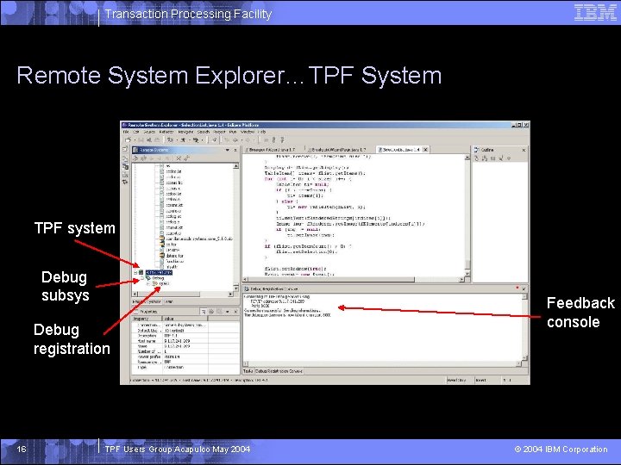Switch to the middle editor tab
This screenshot has width=621, height=465.
tap(337, 150)
